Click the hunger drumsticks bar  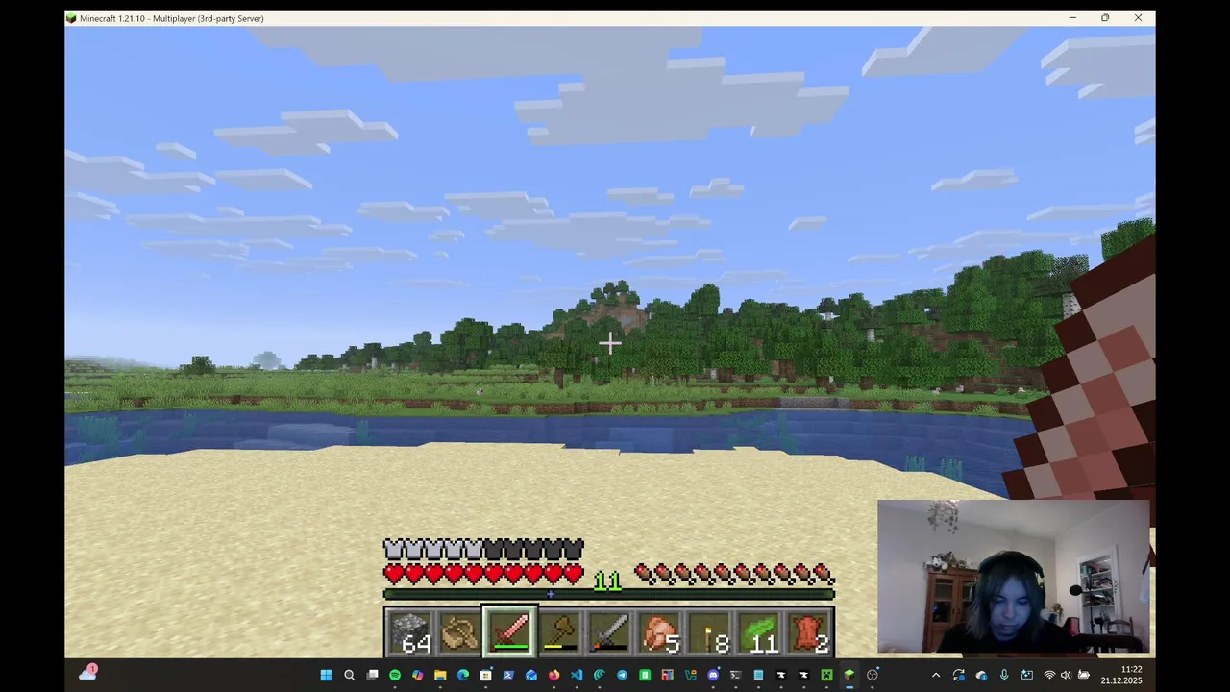(x=735, y=575)
